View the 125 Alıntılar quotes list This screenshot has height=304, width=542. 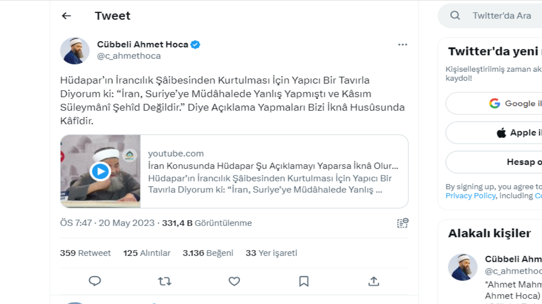[147, 253]
